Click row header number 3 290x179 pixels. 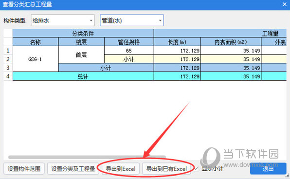pos(8,68)
